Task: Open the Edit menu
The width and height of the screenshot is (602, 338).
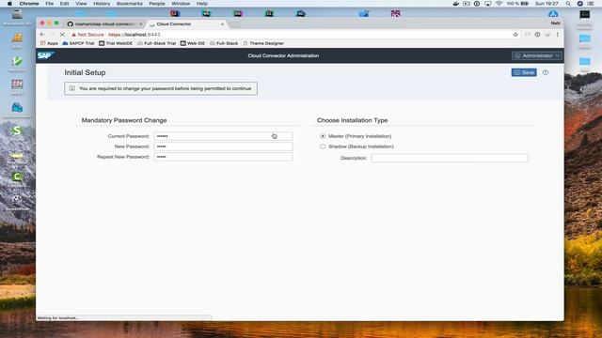Action: click(x=64, y=4)
